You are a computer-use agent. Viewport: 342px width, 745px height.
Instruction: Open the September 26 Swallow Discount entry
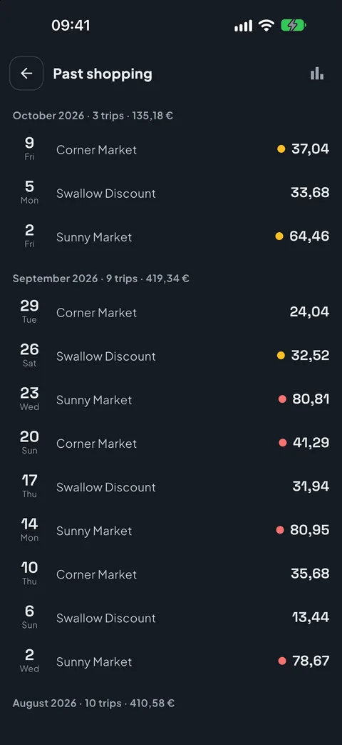pyautogui.click(x=171, y=356)
